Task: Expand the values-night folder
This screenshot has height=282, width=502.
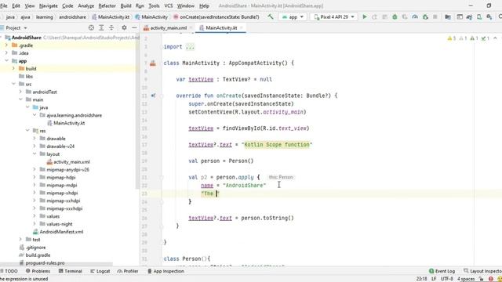Action: [x=35, y=224]
